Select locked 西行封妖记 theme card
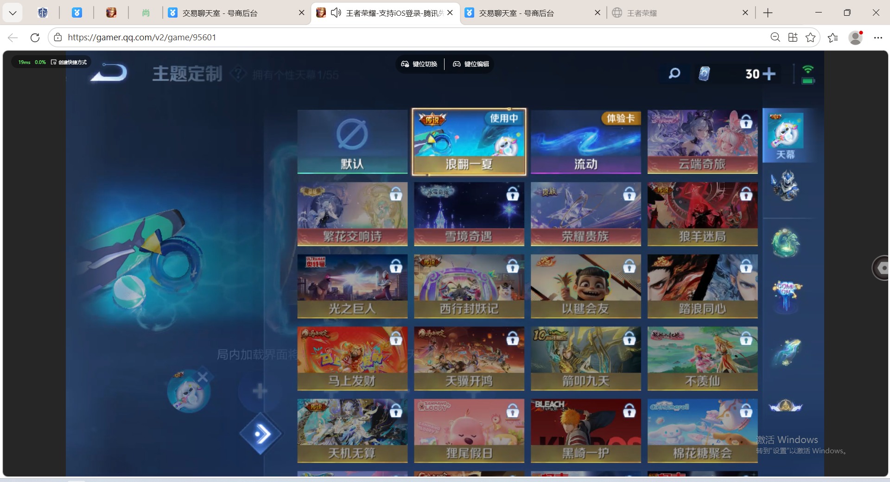The image size is (890, 482). (x=469, y=286)
